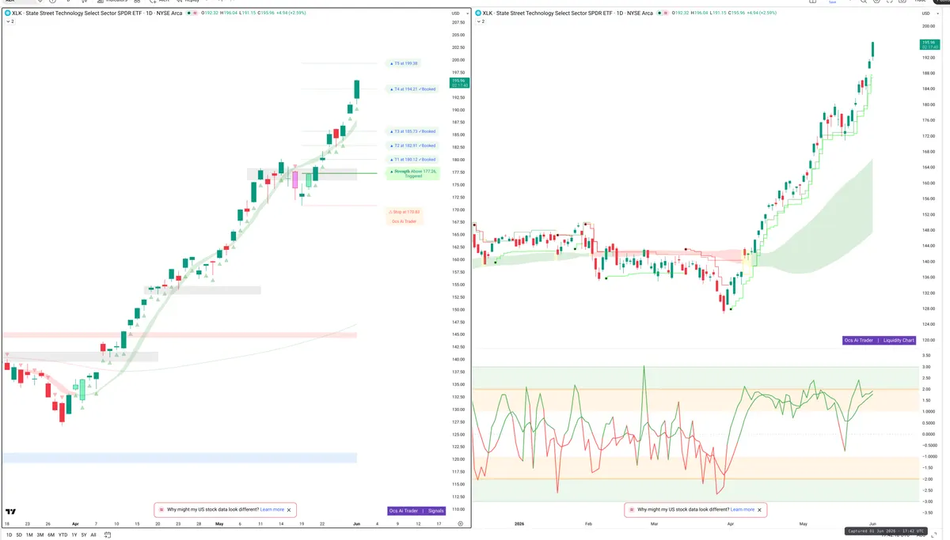
Task: Dismiss the left chart data notice banner
Action: coord(289,510)
